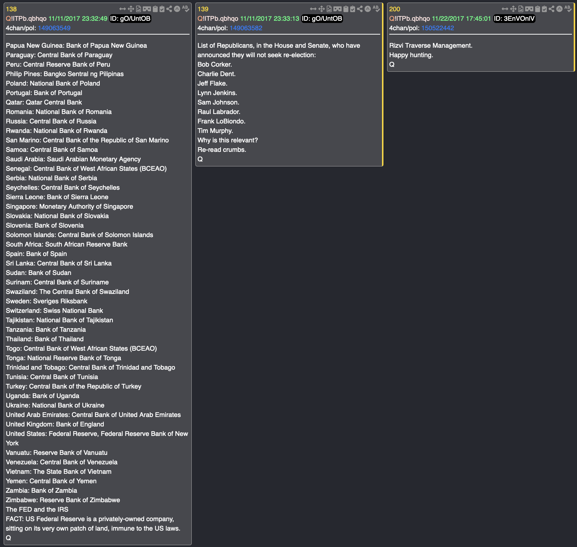Click 'Switzerland: Swiss National Bank'
Viewport: 577px width, 547px height.
click(55, 311)
